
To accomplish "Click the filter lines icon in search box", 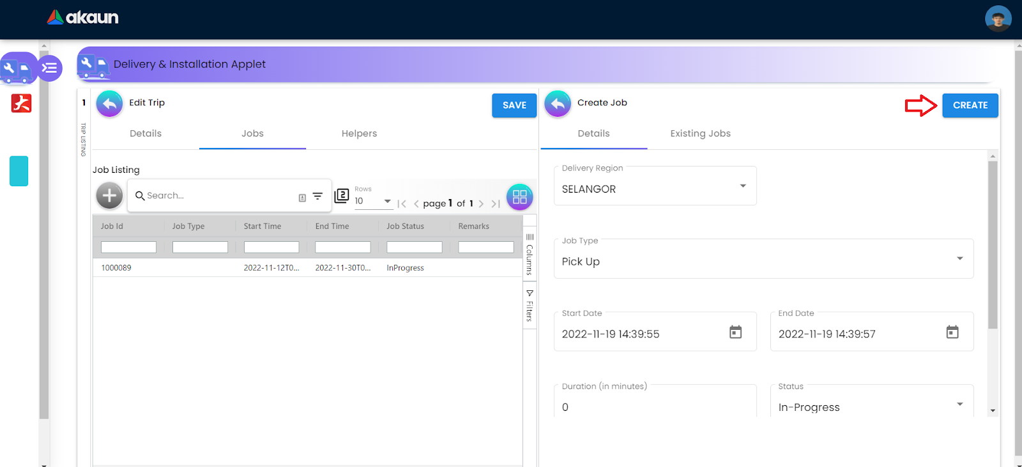I will coord(317,196).
